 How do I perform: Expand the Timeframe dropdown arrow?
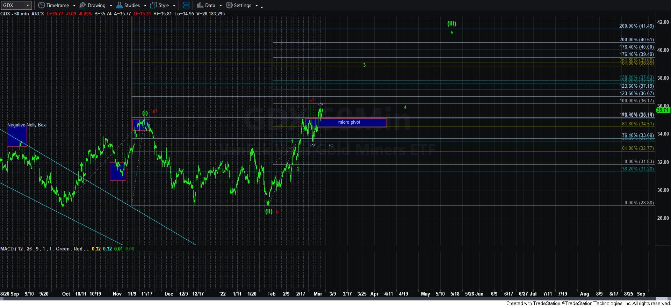coord(74,6)
